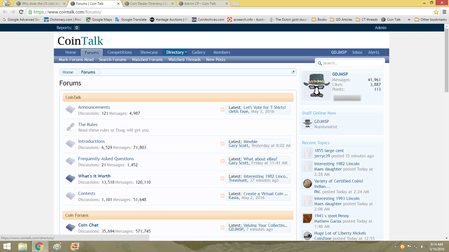Open the Members tab

coord(222,52)
